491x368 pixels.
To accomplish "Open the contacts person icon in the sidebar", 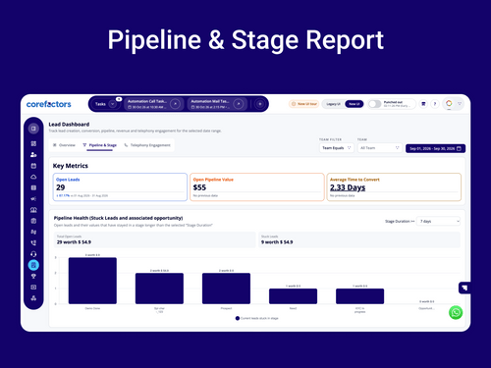I will (33, 155).
